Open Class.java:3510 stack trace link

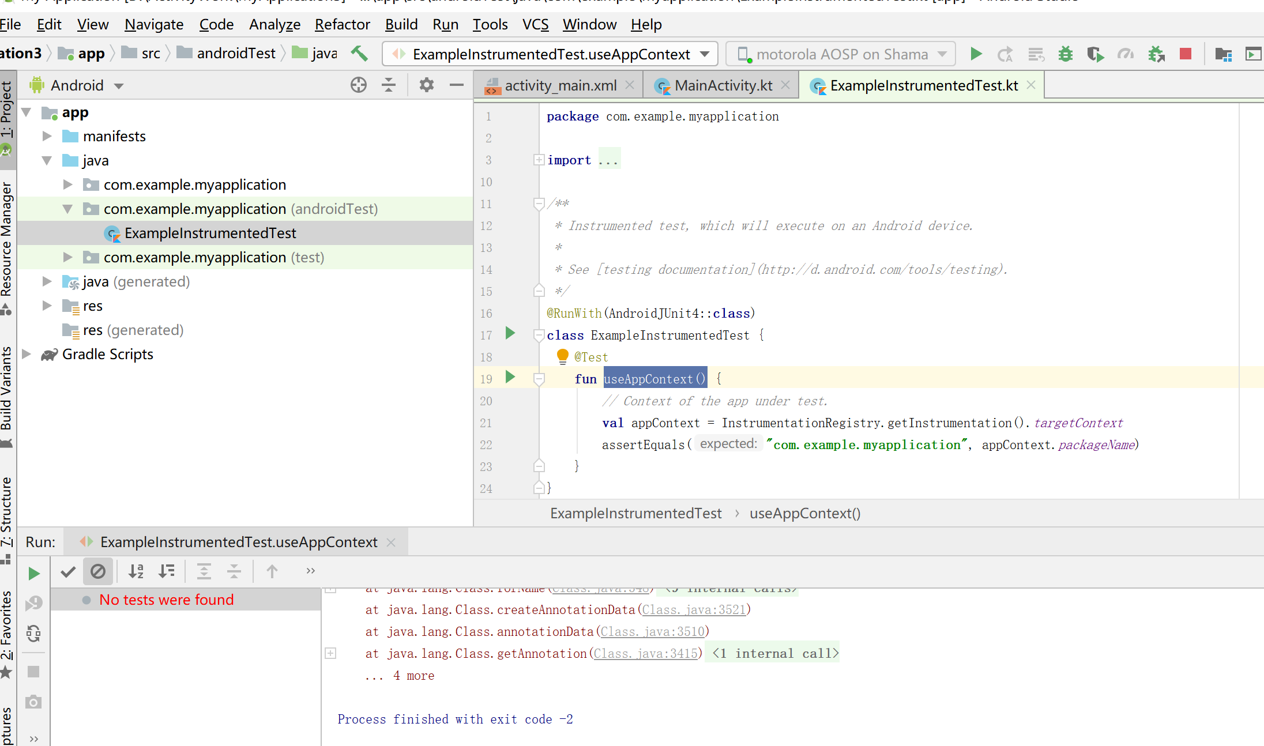coord(653,631)
